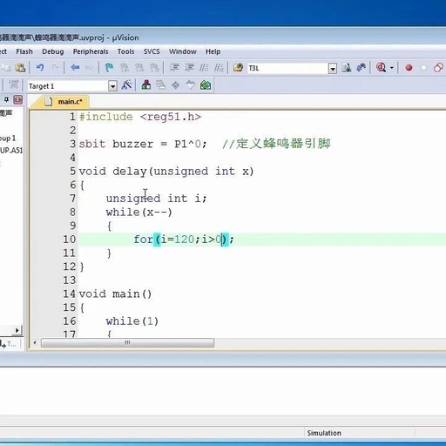Click the Chinese comment after buzzer definition
The height and width of the screenshot is (446, 446).
276,144
